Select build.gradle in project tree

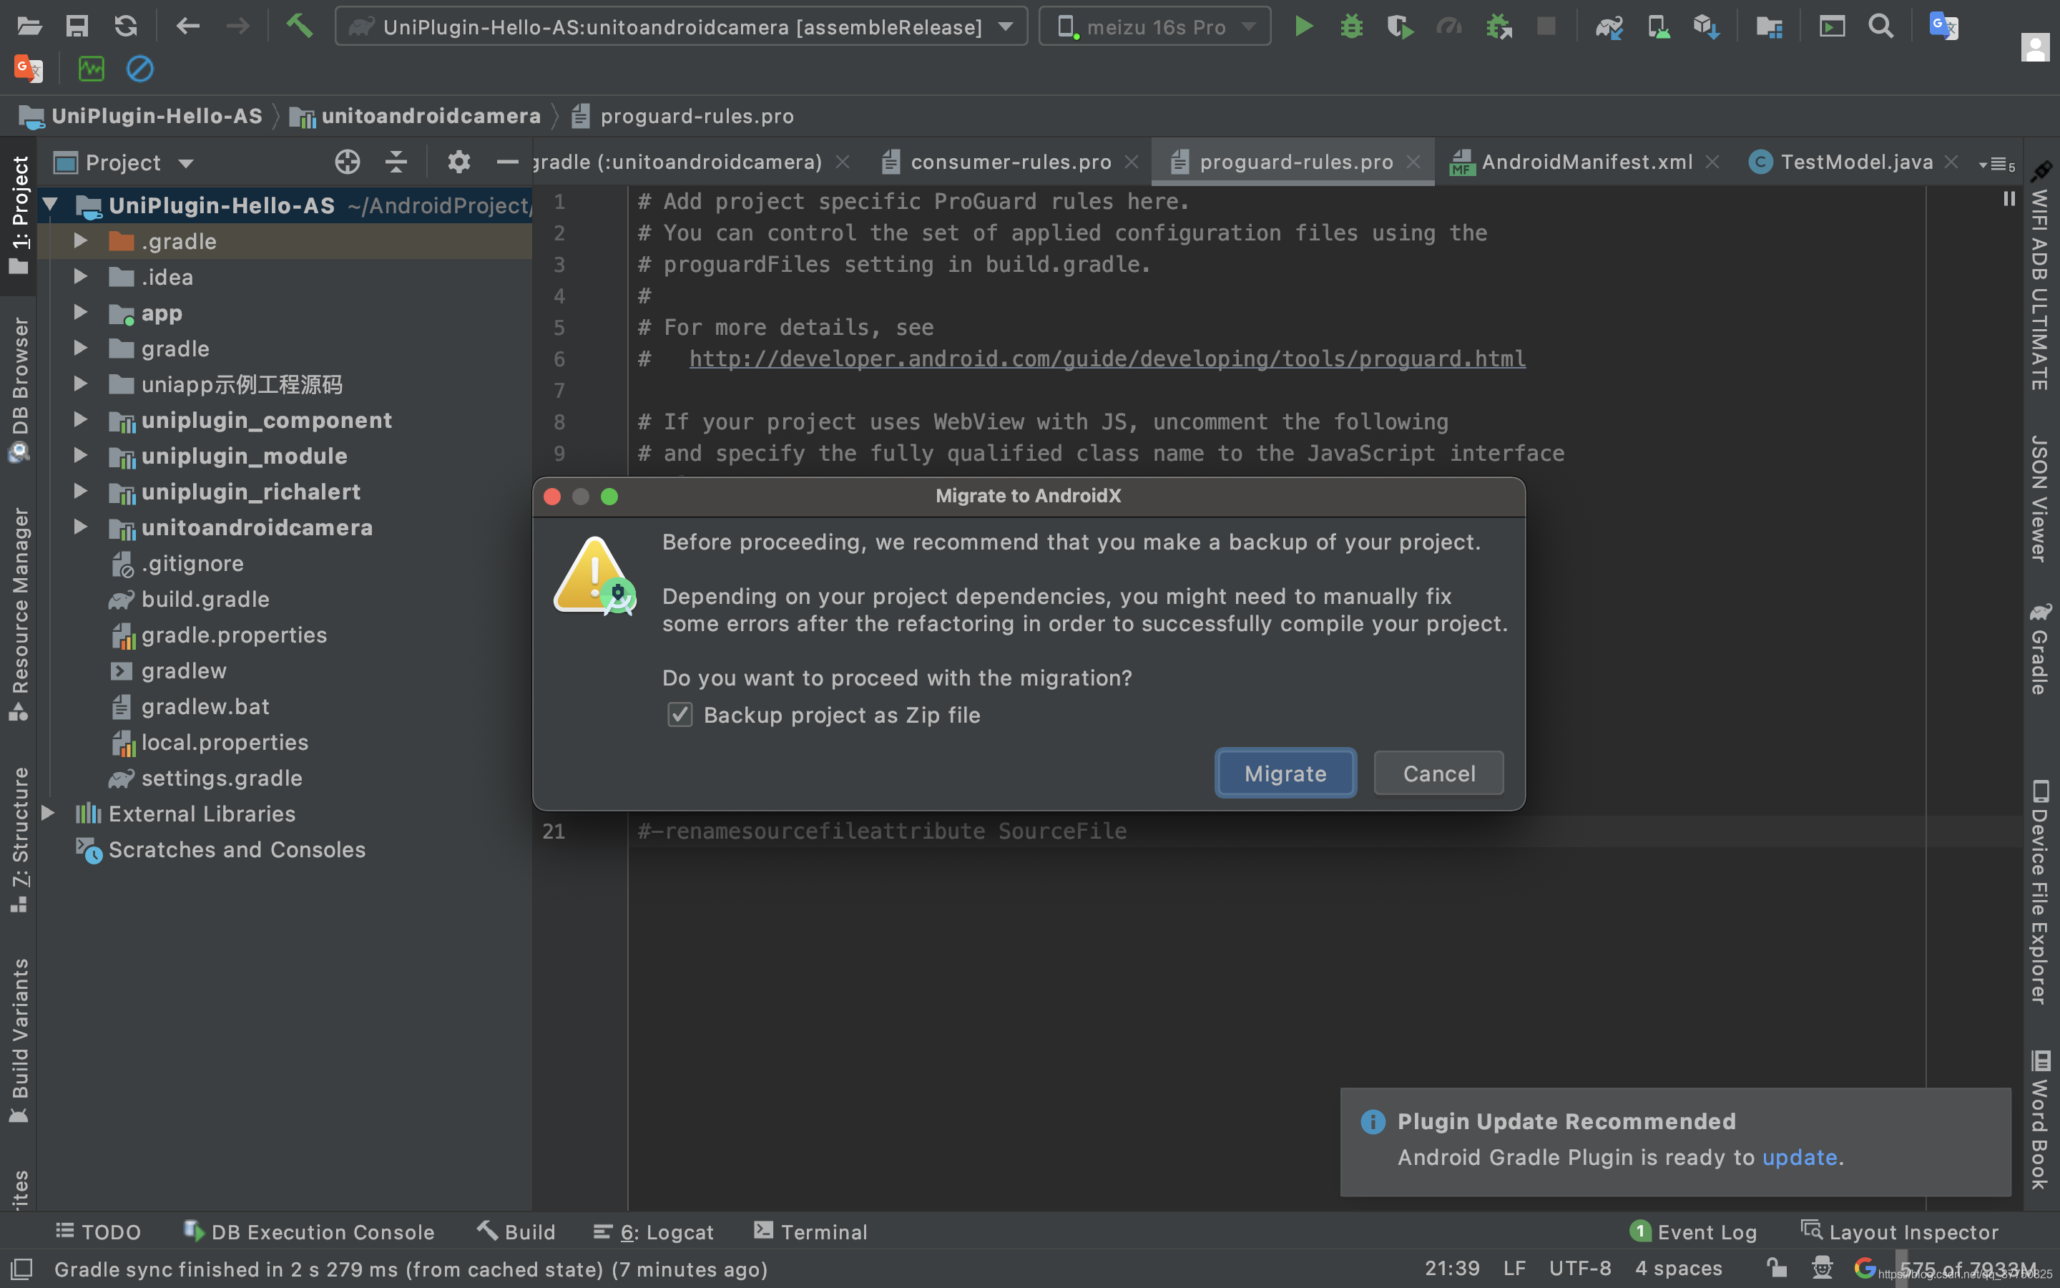point(205,599)
